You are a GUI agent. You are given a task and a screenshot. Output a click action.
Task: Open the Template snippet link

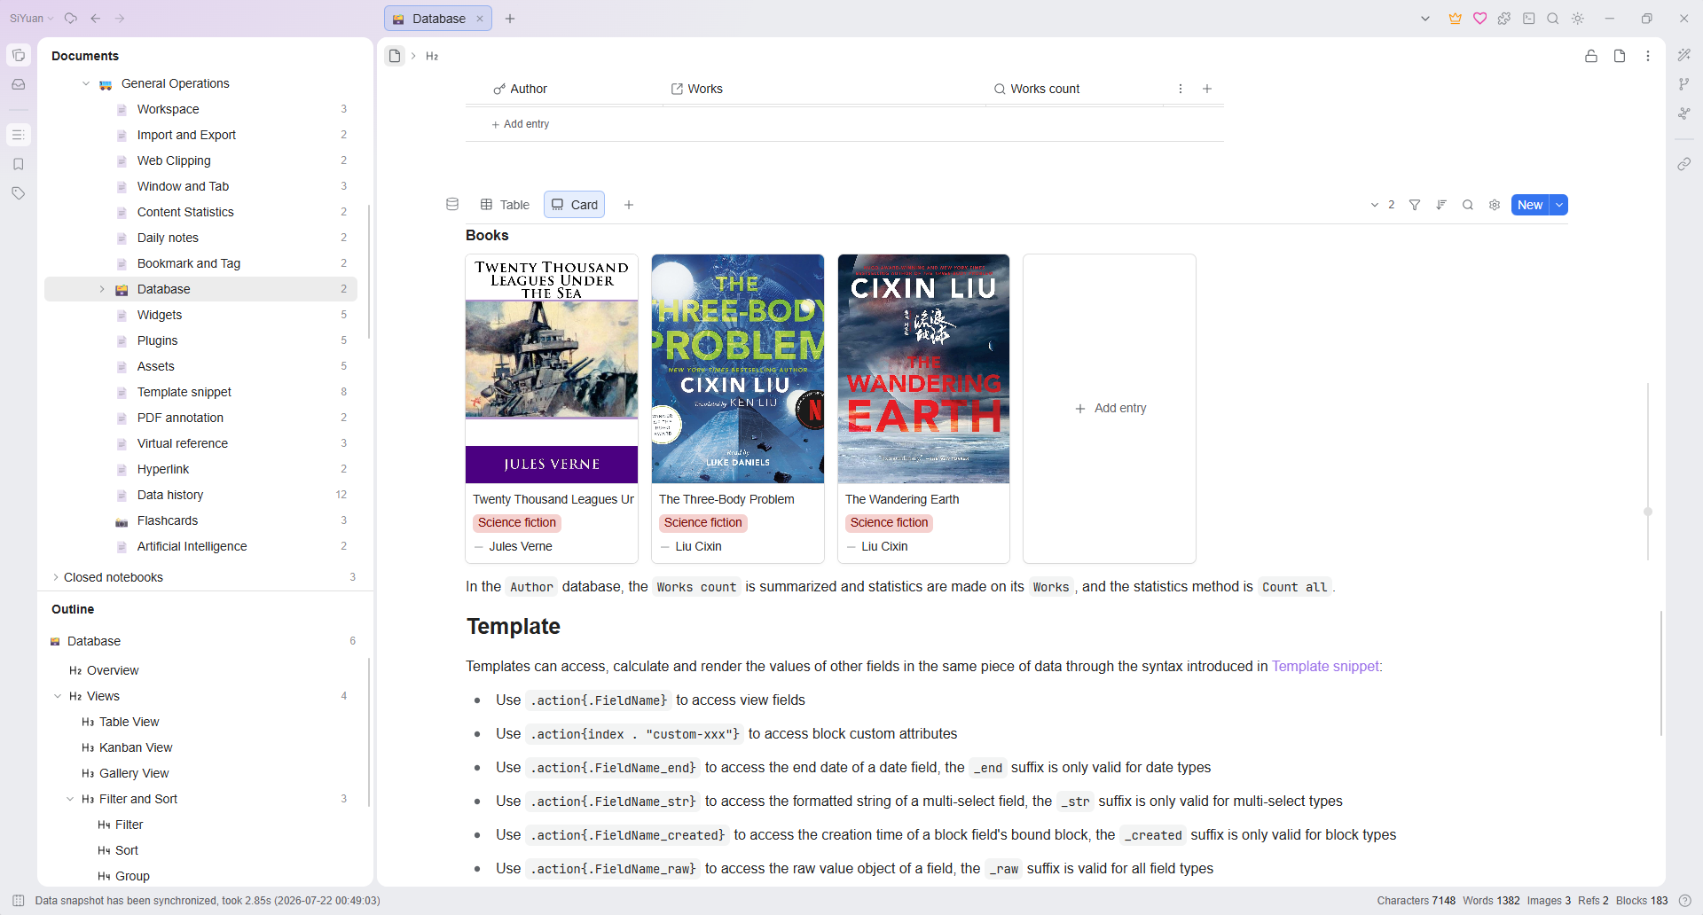point(1325,666)
